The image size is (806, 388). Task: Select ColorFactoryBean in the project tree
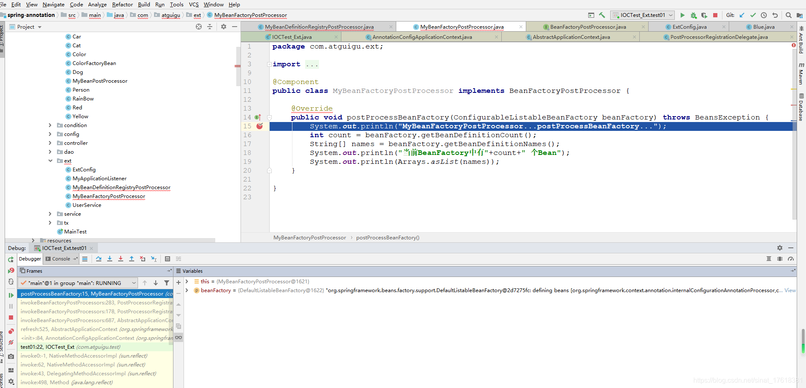tap(94, 63)
